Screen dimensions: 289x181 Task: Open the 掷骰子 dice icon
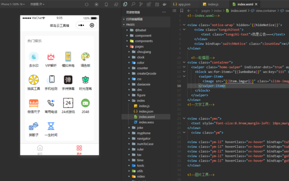pyautogui.click(x=34, y=126)
